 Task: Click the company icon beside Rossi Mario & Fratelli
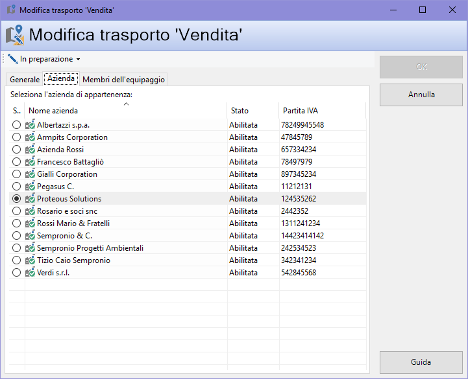(30, 223)
